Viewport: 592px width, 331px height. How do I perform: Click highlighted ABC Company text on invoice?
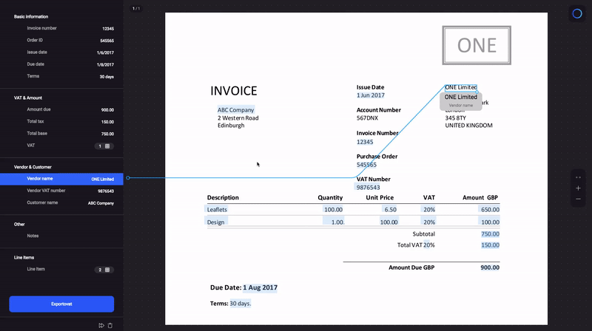[x=235, y=110]
